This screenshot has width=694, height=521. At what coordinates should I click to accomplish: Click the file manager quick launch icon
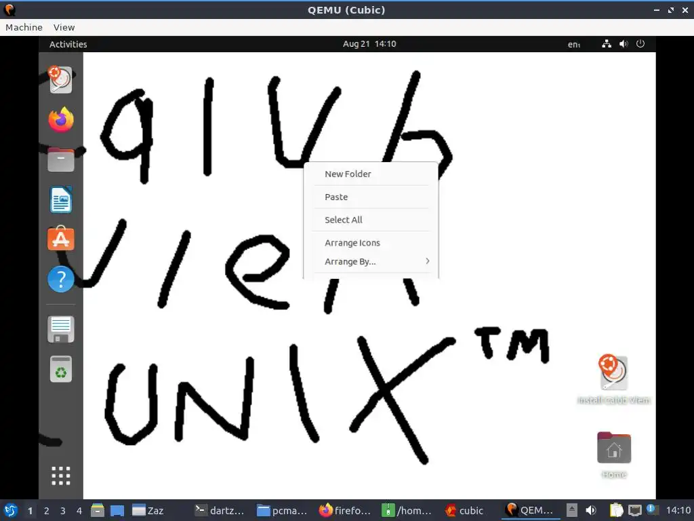tap(98, 510)
